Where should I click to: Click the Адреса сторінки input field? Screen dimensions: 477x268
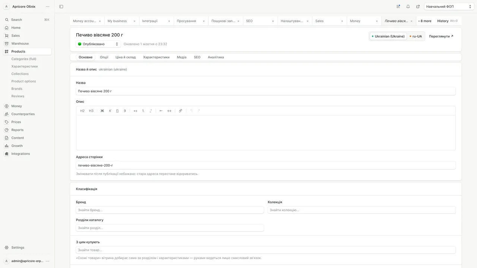click(266, 165)
